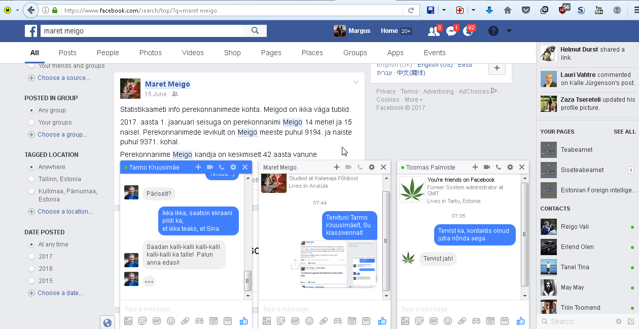Image resolution: width=639 pixels, height=329 pixels.
Task: Switch to the People search tab
Action: (x=108, y=53)
